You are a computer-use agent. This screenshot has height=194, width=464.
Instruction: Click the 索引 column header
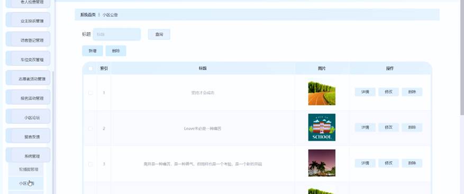[104, 69]
